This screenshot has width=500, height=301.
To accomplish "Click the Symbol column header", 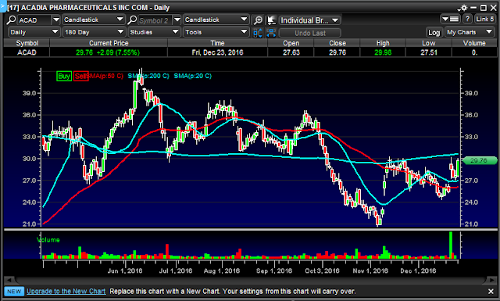I will pyautogui.click(x=27, y=43).
